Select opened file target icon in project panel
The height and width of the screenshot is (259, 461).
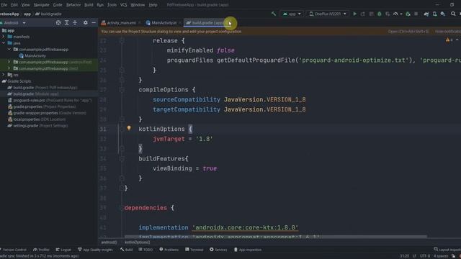tap(58, 22)
